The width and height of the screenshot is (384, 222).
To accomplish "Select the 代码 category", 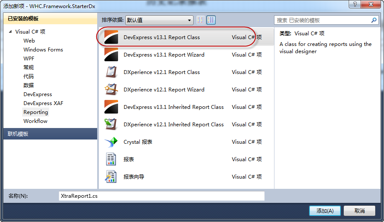I will click(x=29, y=76).
